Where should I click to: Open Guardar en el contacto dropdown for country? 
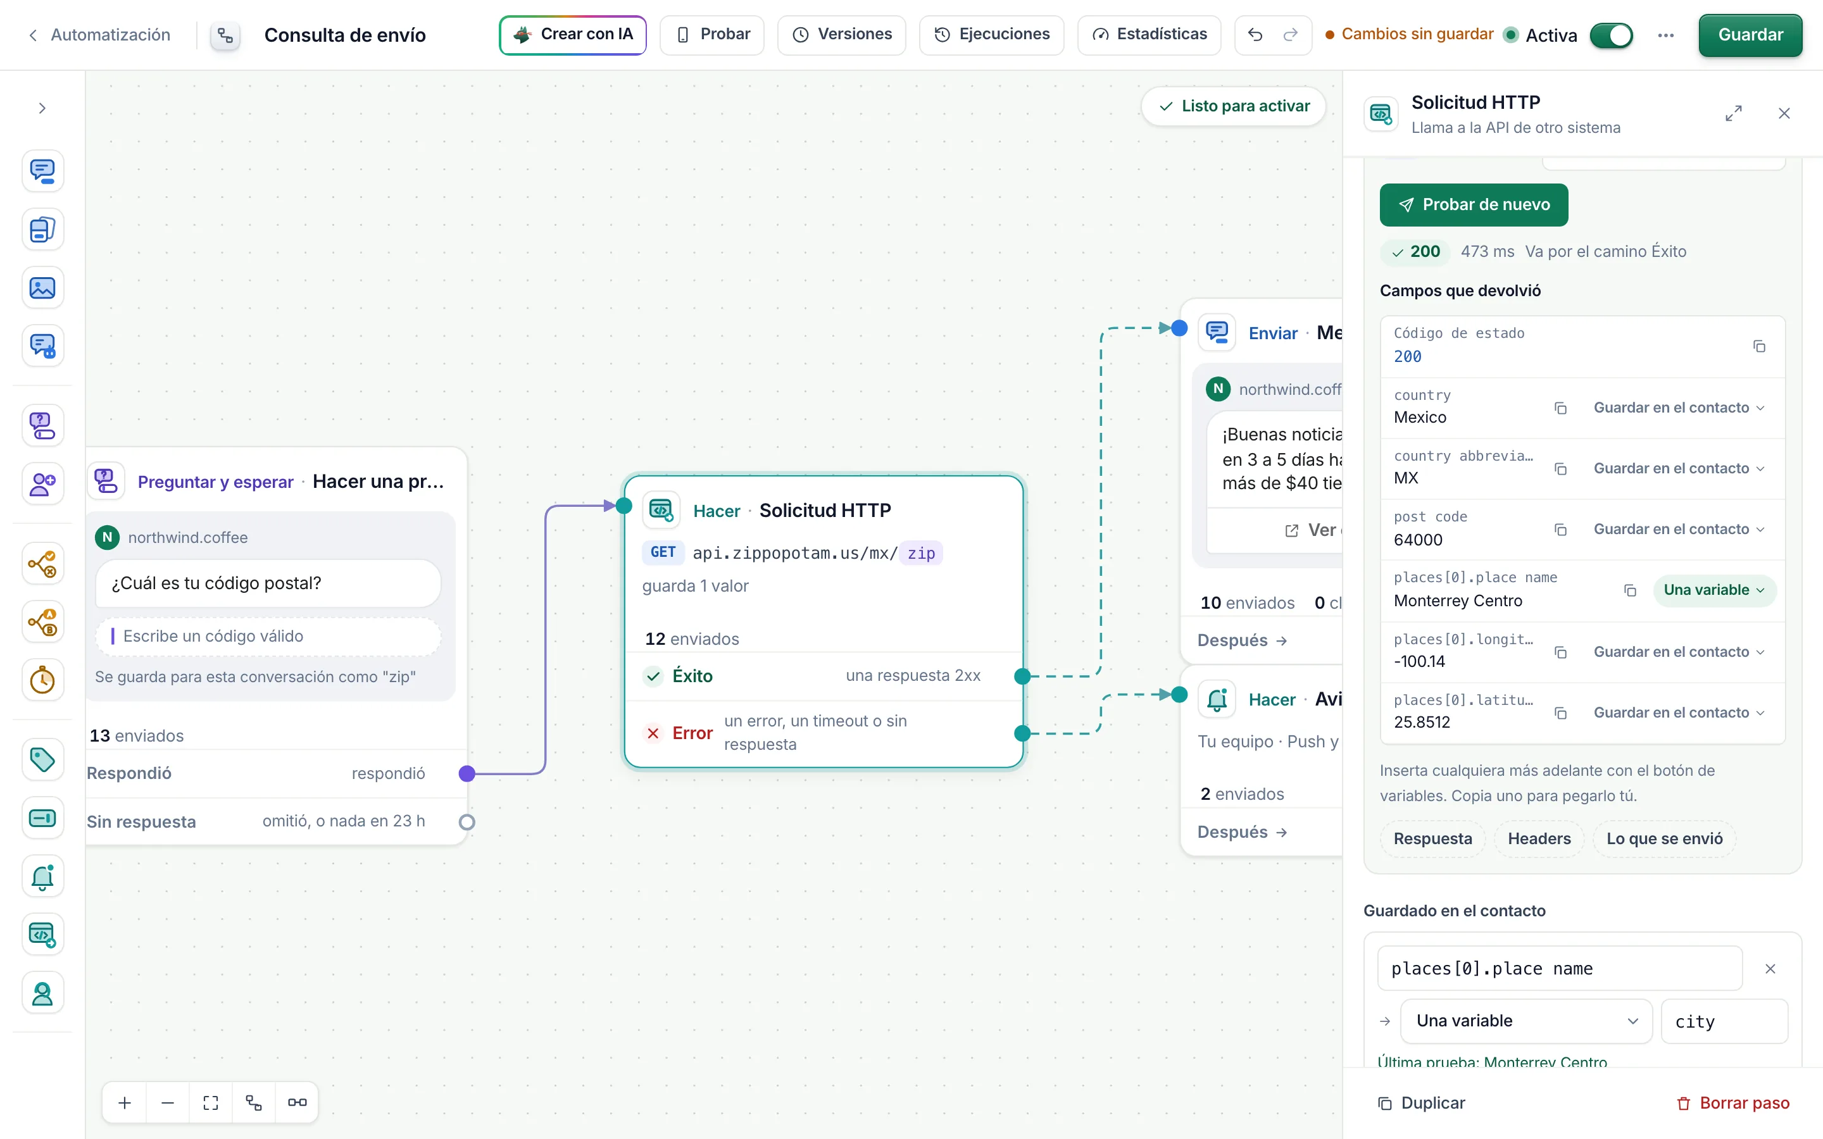tap(1679, 408)
